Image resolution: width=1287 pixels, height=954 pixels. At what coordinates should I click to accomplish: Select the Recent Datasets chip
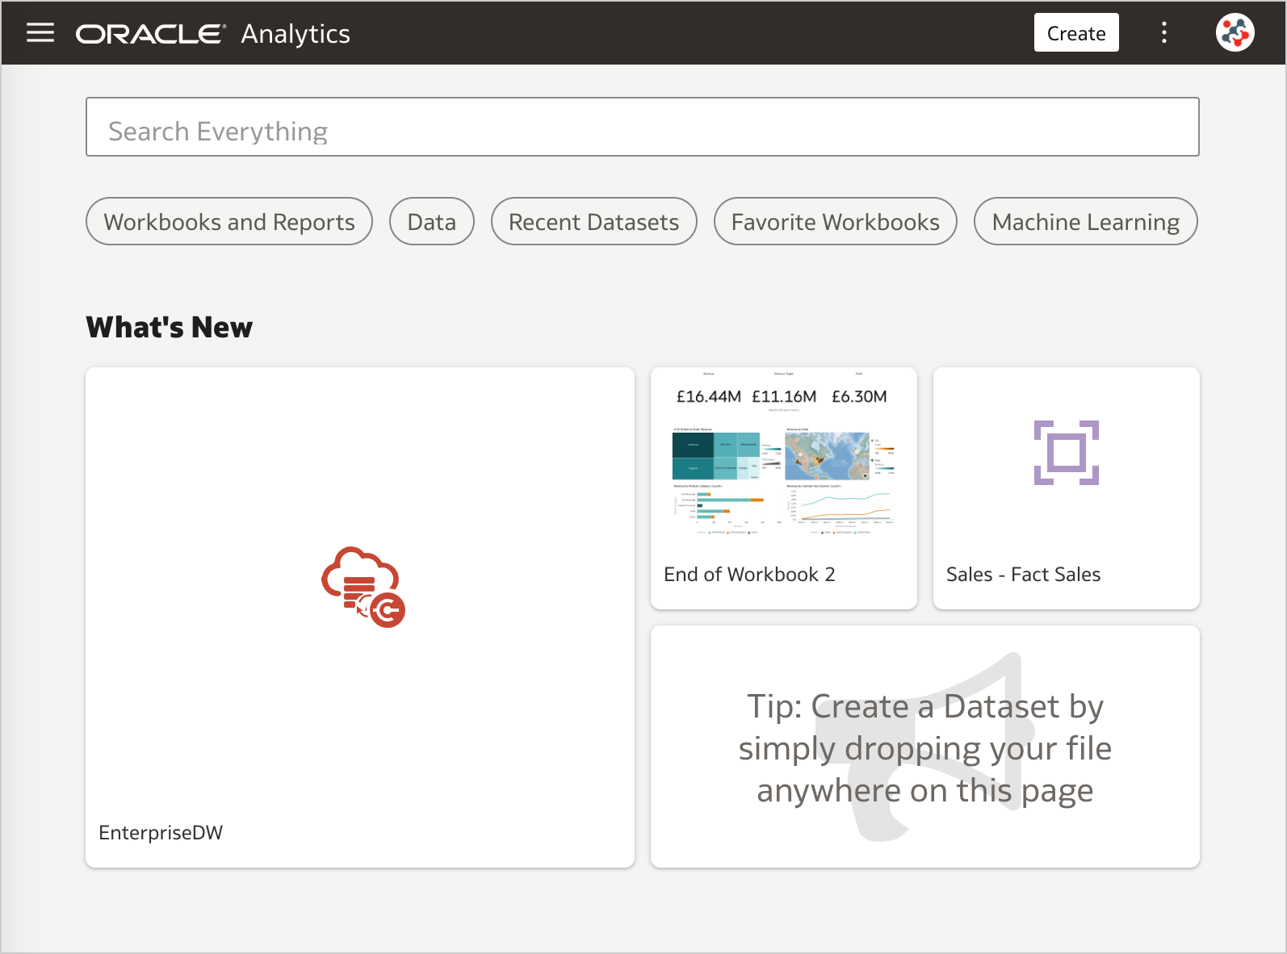tap(594, 221)
